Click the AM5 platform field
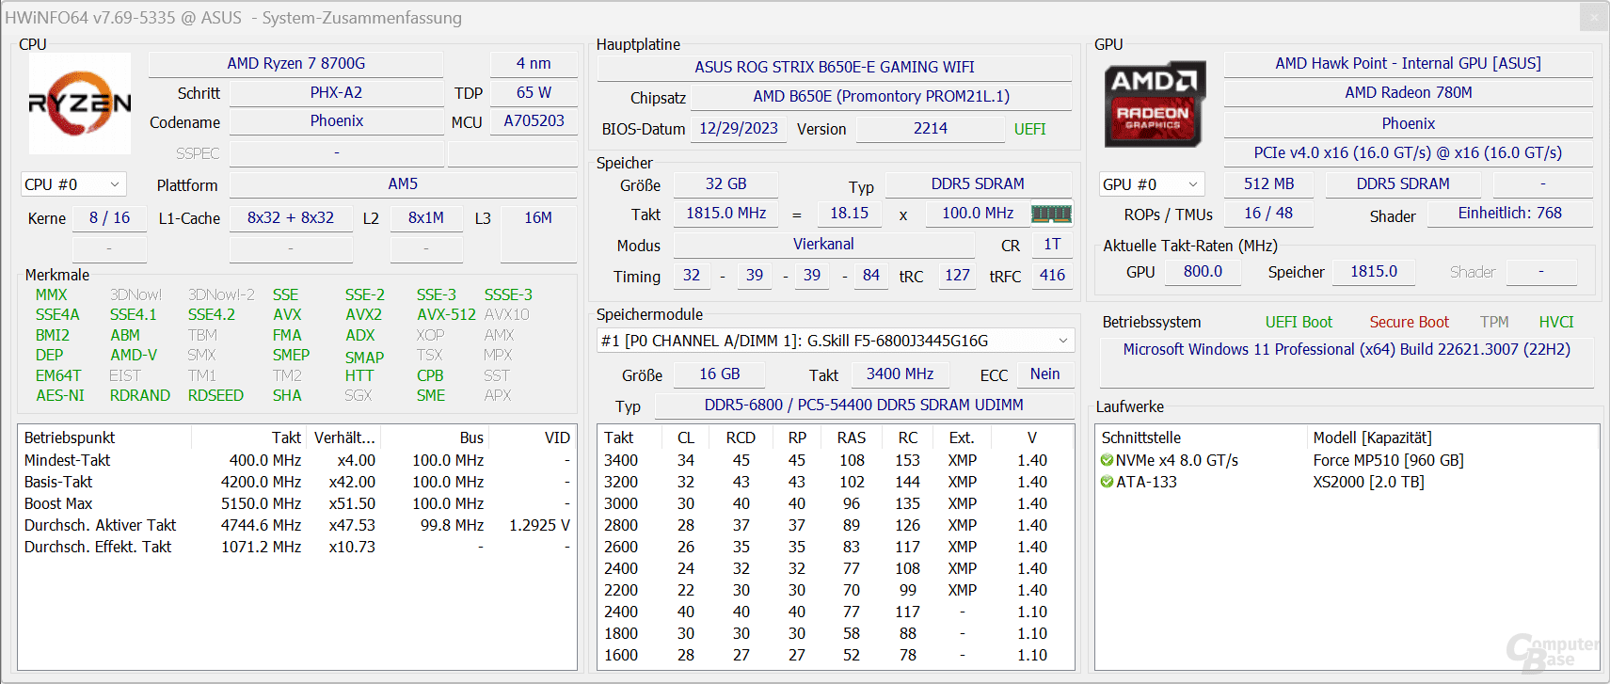 point(403,183)
